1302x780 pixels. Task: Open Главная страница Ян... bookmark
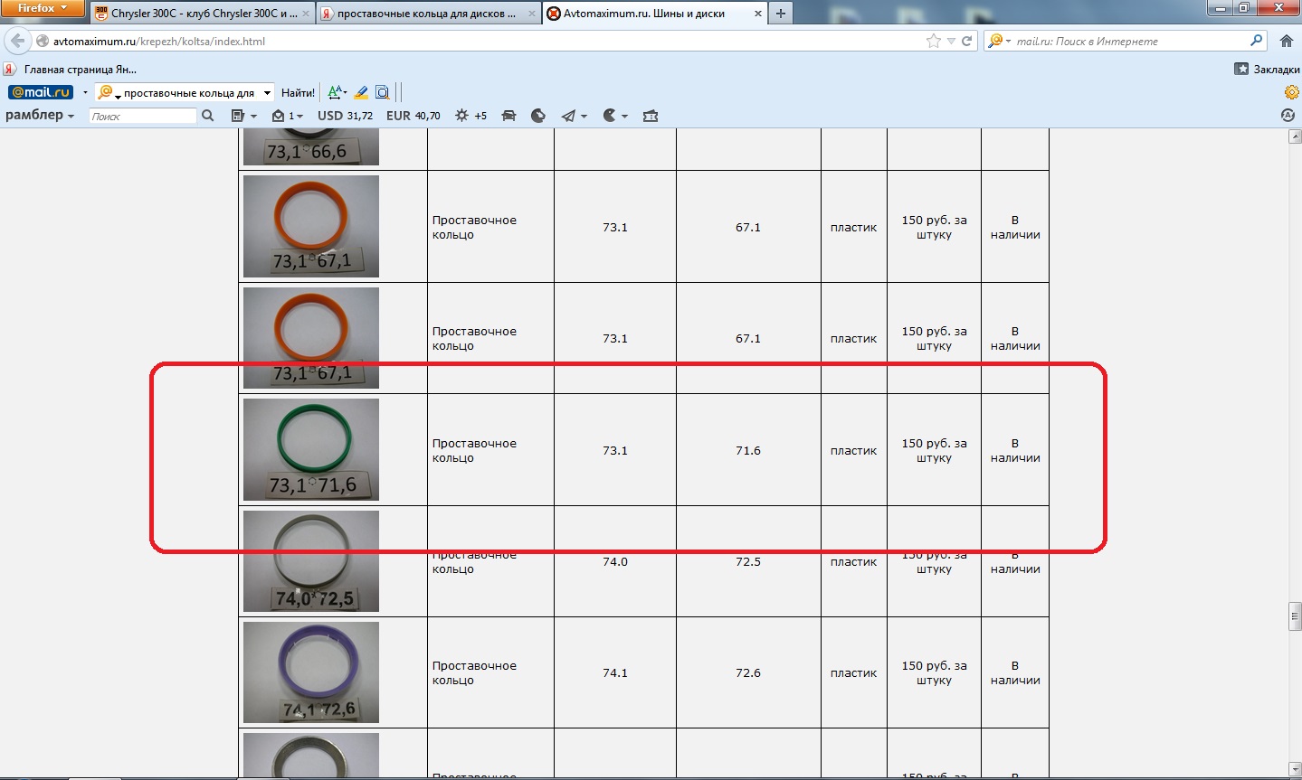point(71,69)
